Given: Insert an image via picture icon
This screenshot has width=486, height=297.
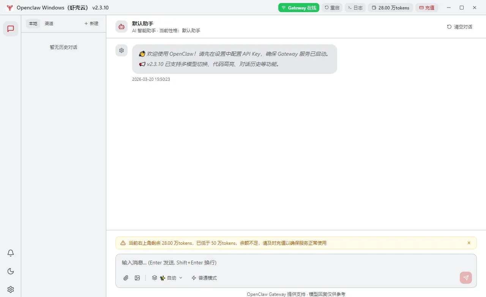Looking at the screenshot, I should pyautogui.click(x=137, y=278).
